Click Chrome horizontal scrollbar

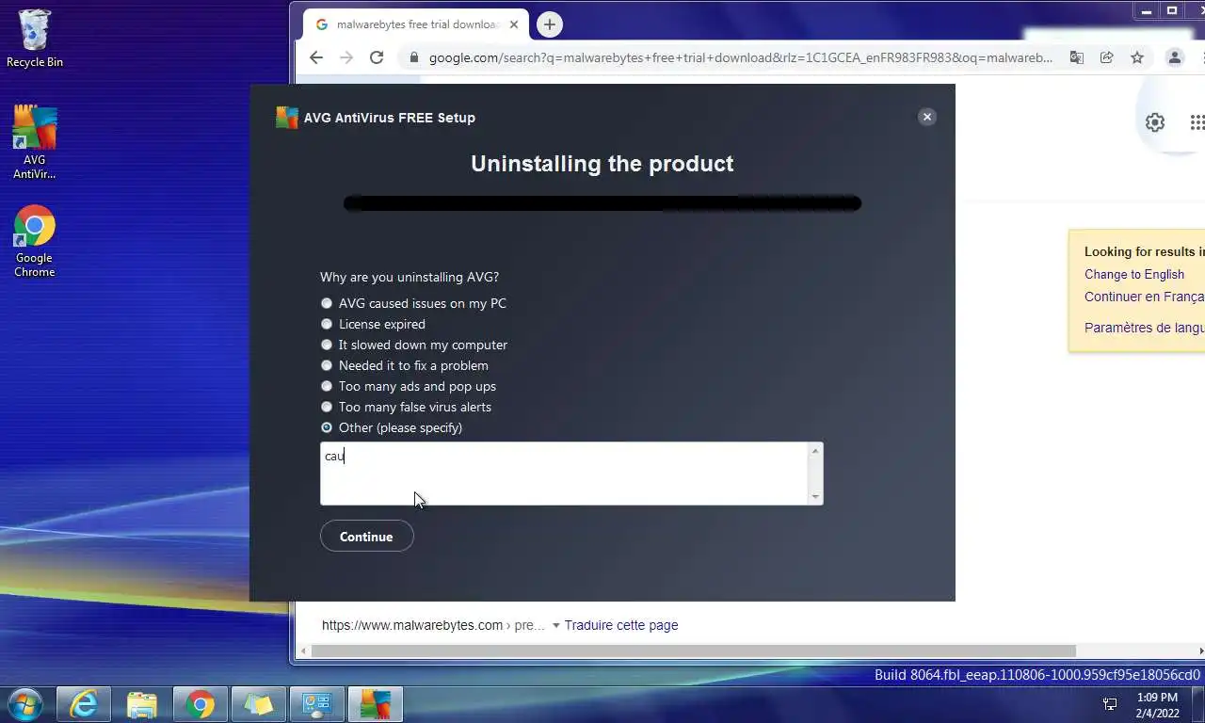coord(694,651)
